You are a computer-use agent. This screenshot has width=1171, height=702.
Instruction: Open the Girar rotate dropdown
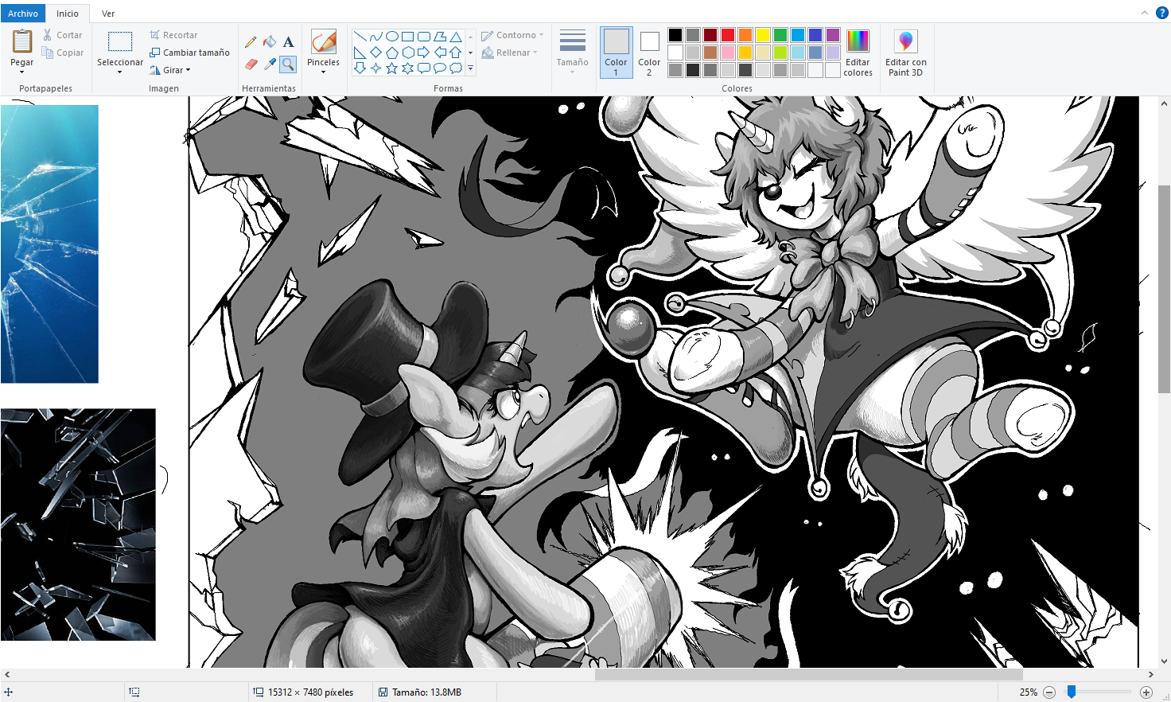[x=173, y=70]
